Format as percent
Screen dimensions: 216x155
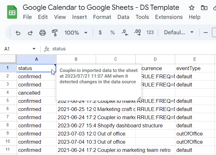click(x=112, y=33)
